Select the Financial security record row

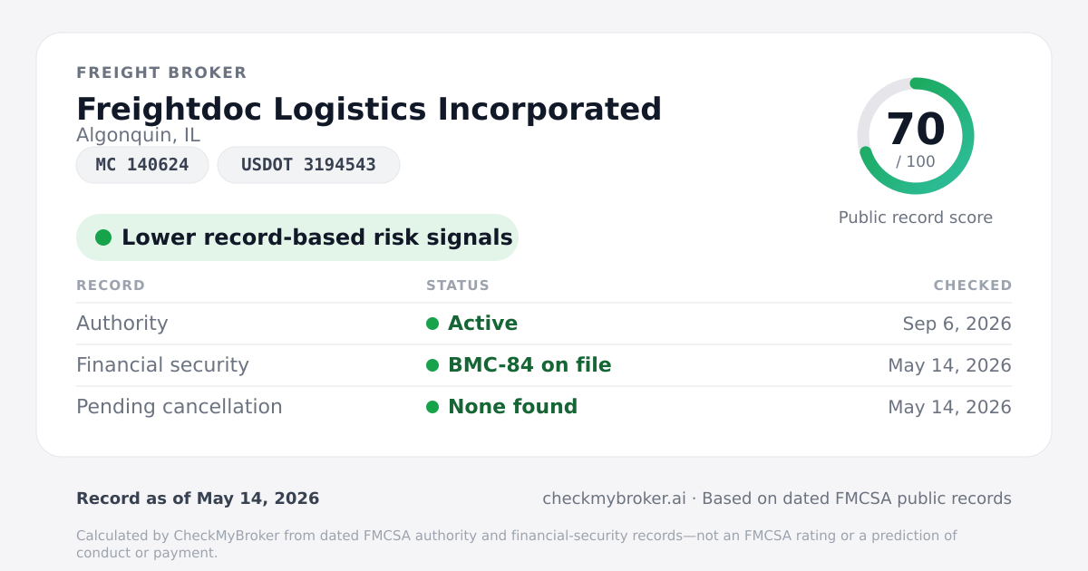(x=544, y=365)
